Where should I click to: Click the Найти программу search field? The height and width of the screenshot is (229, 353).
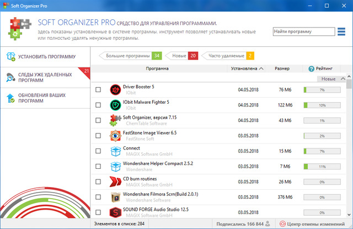[x=303, y=32]
